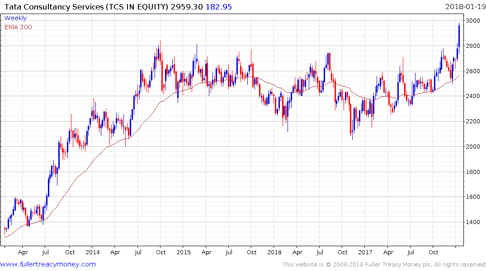Click the 2017 year axis label
This screenshot has width=486, height=271.
[365, 252]
